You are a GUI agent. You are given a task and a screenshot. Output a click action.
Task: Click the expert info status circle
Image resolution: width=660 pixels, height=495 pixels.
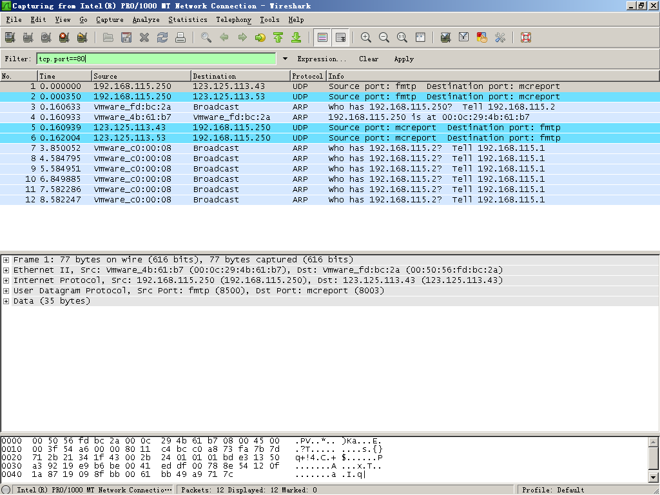[x=6, y=490]
